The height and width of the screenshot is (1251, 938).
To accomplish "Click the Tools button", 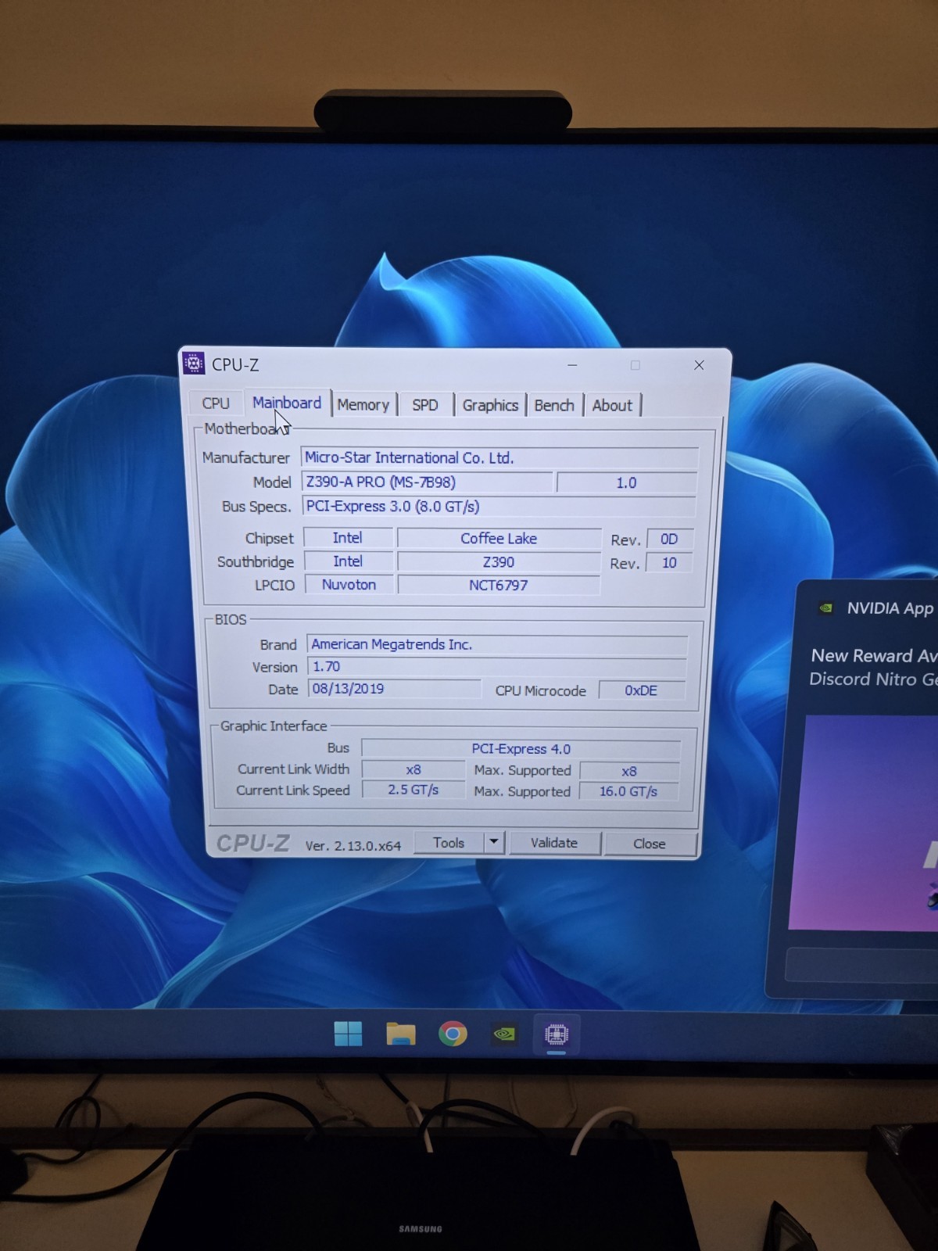I will pos(449,843).
